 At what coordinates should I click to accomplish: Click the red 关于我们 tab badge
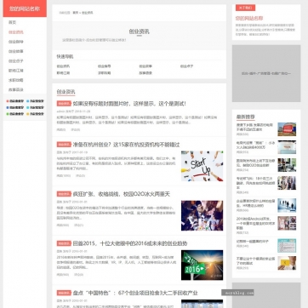(x=245, y=8)
